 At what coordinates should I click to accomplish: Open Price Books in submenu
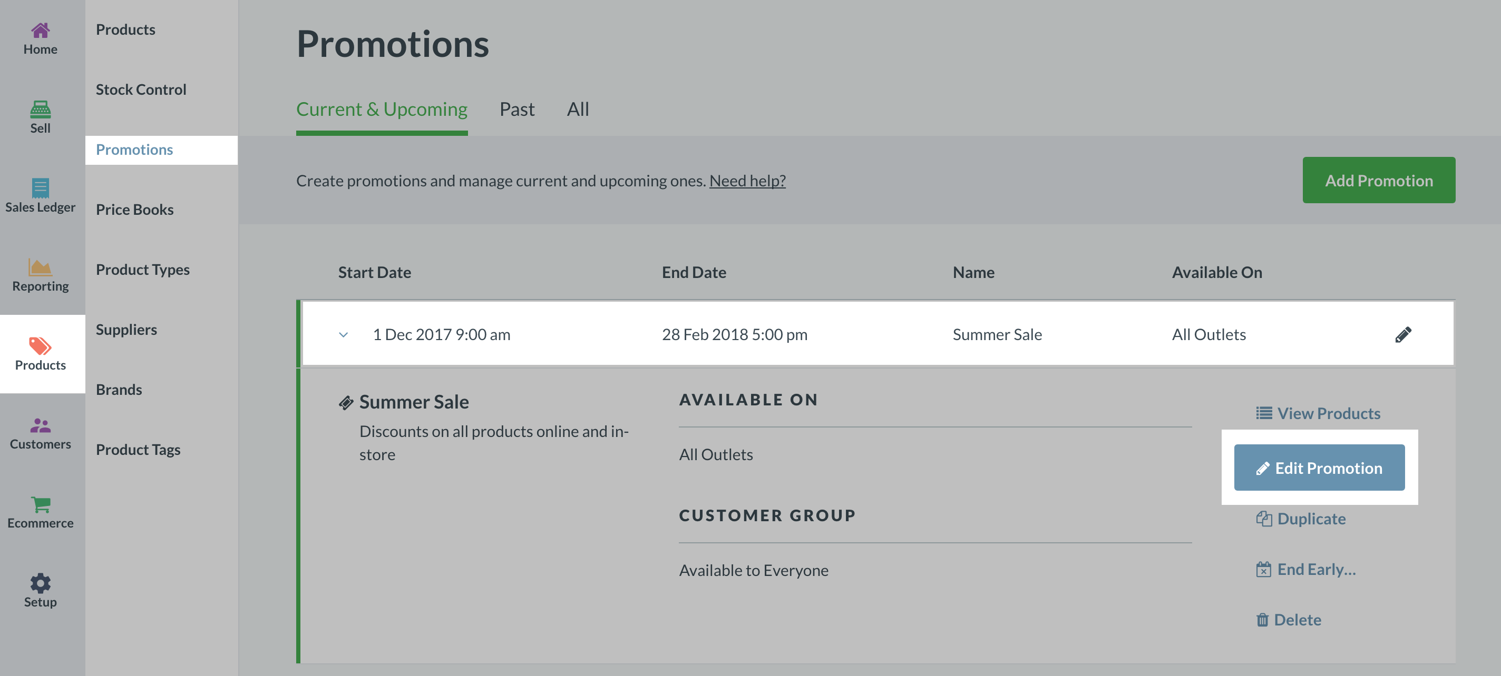pos(134,209)
